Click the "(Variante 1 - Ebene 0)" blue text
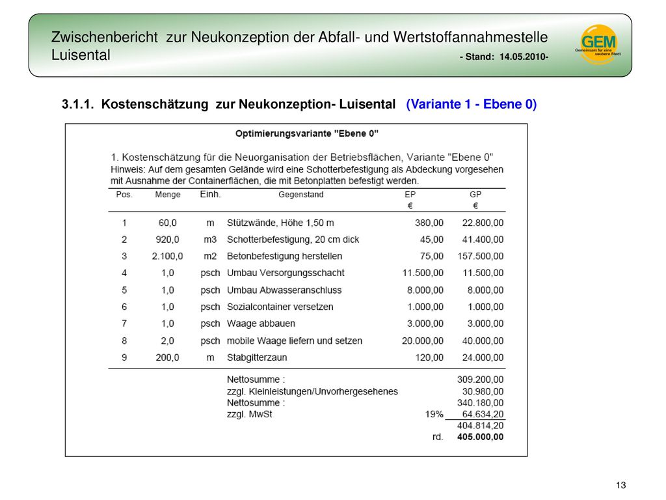This screenshot has height=500, width=666. tap(472, 104)
